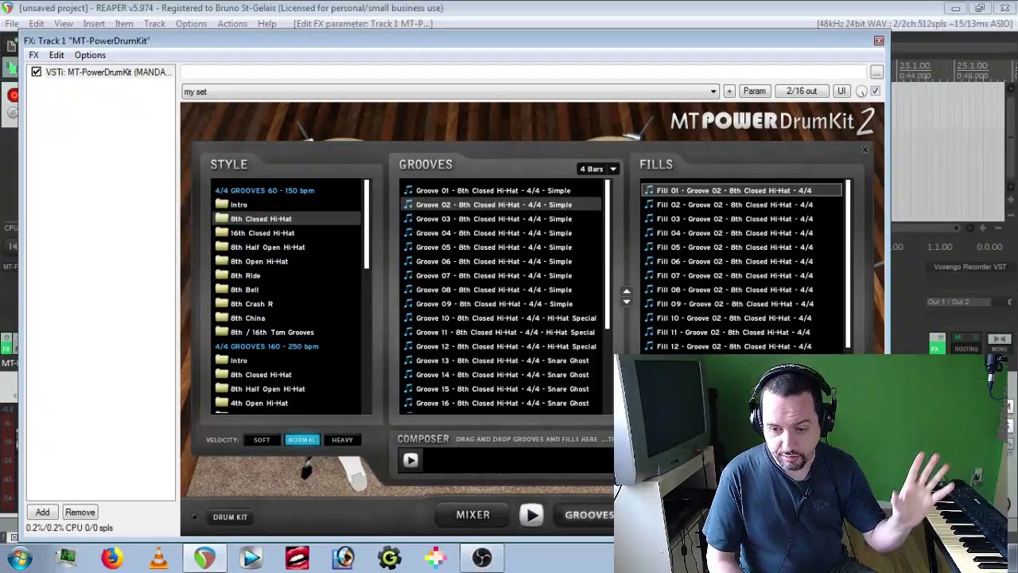
Task: Click the UI button
Action: 841,92
